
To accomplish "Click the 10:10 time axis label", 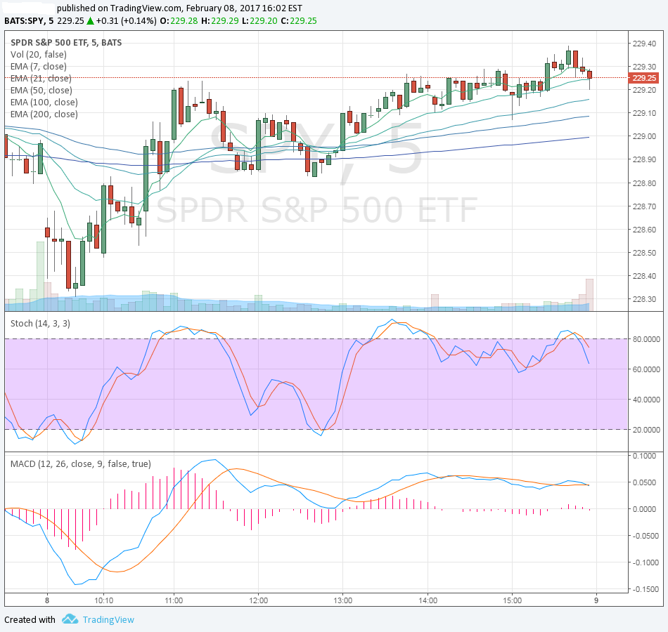I will point(103,600).
